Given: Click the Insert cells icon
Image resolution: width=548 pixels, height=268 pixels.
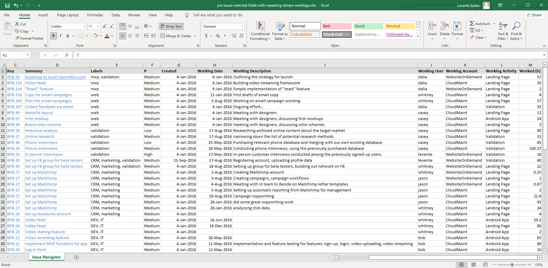Looking at the screenshot, I should tap(432, 27).
